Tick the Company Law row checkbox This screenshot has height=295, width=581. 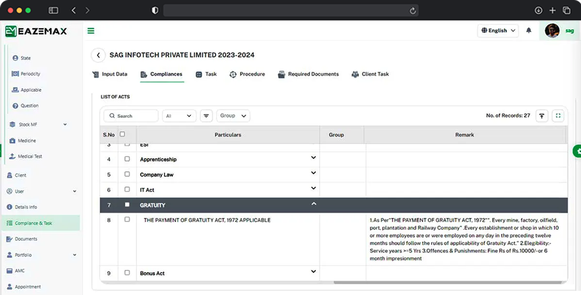coord(127,174)
